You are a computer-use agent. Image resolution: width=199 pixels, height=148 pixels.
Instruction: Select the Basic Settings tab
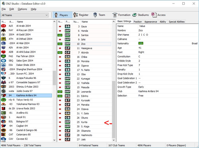[x=124, y=21]
